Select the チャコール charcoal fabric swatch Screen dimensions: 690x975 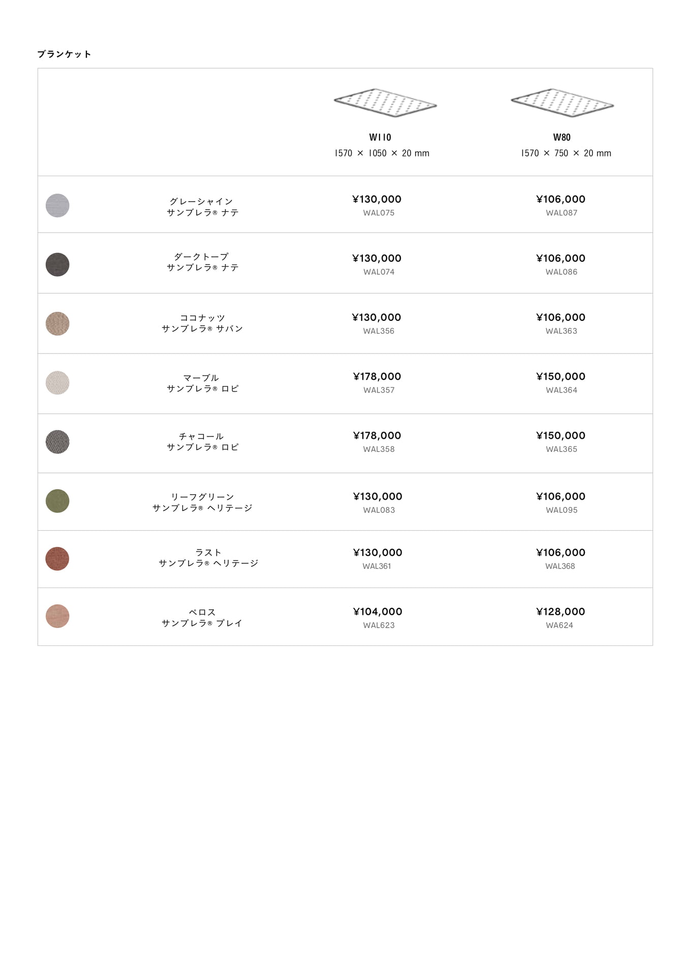[x=57, y=442]
